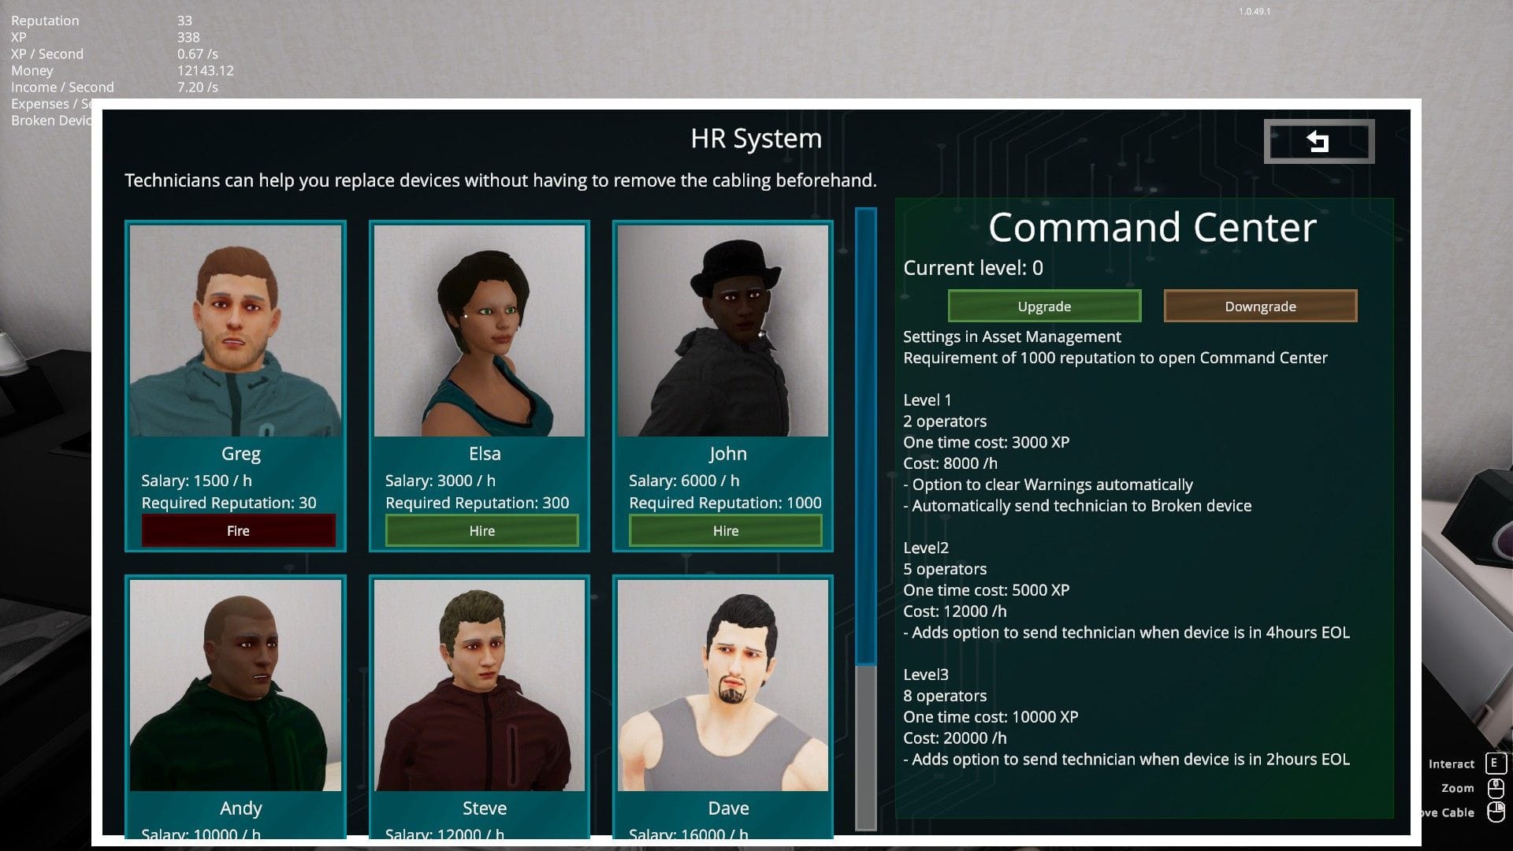
Task: Select John's portrait thumbnail
Action: [x=723, y=330]
